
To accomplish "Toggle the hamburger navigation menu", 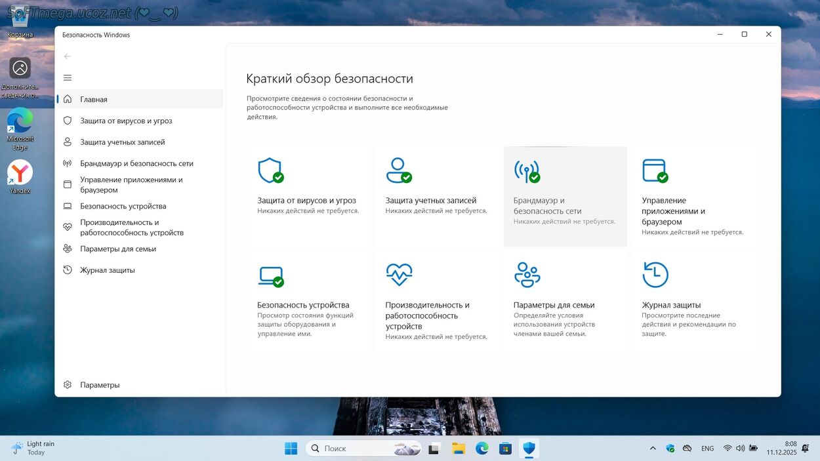I will tap(67, 78).
